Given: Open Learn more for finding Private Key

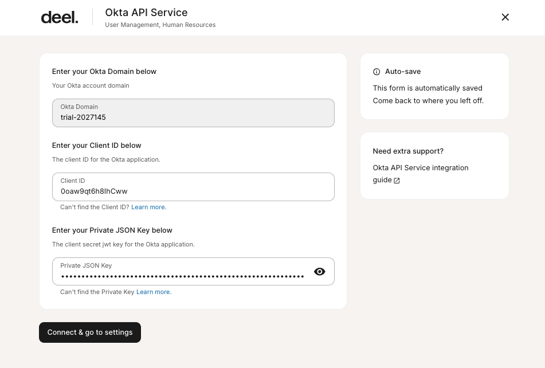Looking at the screenshot, I should point(154,292).
